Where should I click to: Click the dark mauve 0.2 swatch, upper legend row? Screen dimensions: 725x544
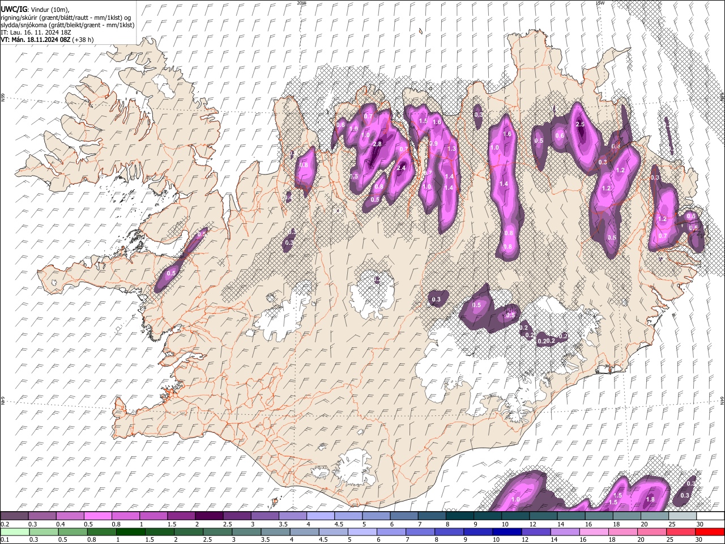pyautogui.click(x=15, y=516)
